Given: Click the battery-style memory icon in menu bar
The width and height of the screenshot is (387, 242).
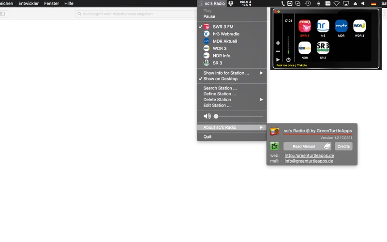Looking at the screenshot, I should (x=327, y=3).
